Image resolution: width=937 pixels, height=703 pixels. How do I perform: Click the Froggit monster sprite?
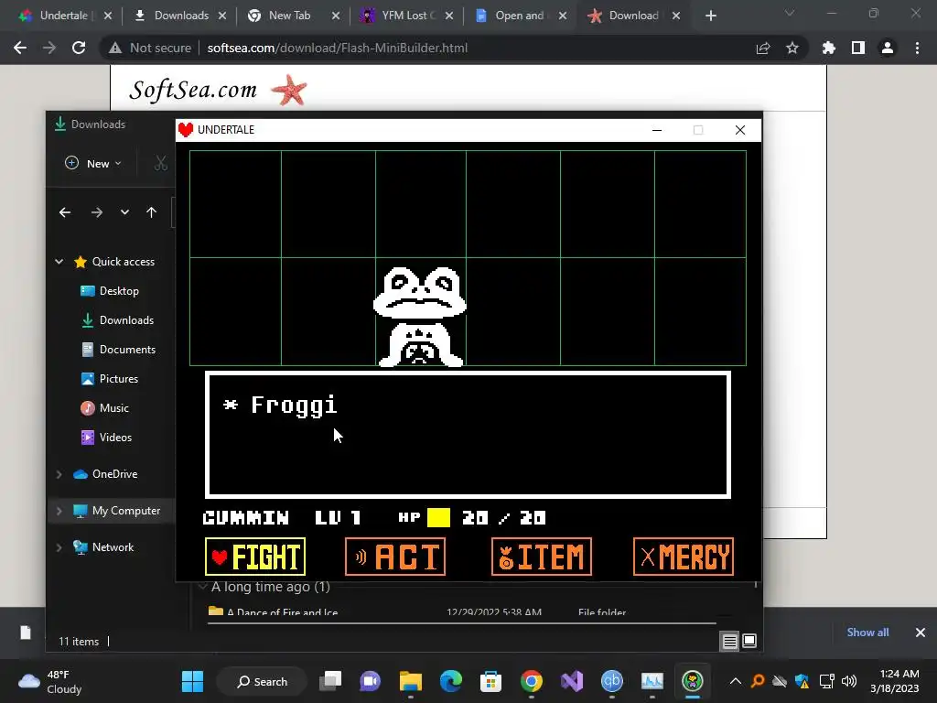point(420,316)
